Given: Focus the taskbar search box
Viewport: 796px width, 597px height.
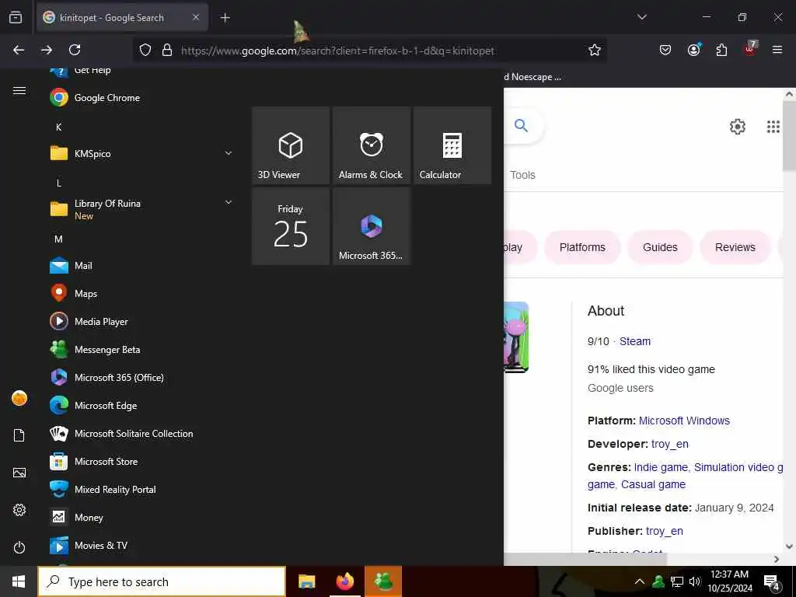Looking at the screenshot, I should coord(162,581).
